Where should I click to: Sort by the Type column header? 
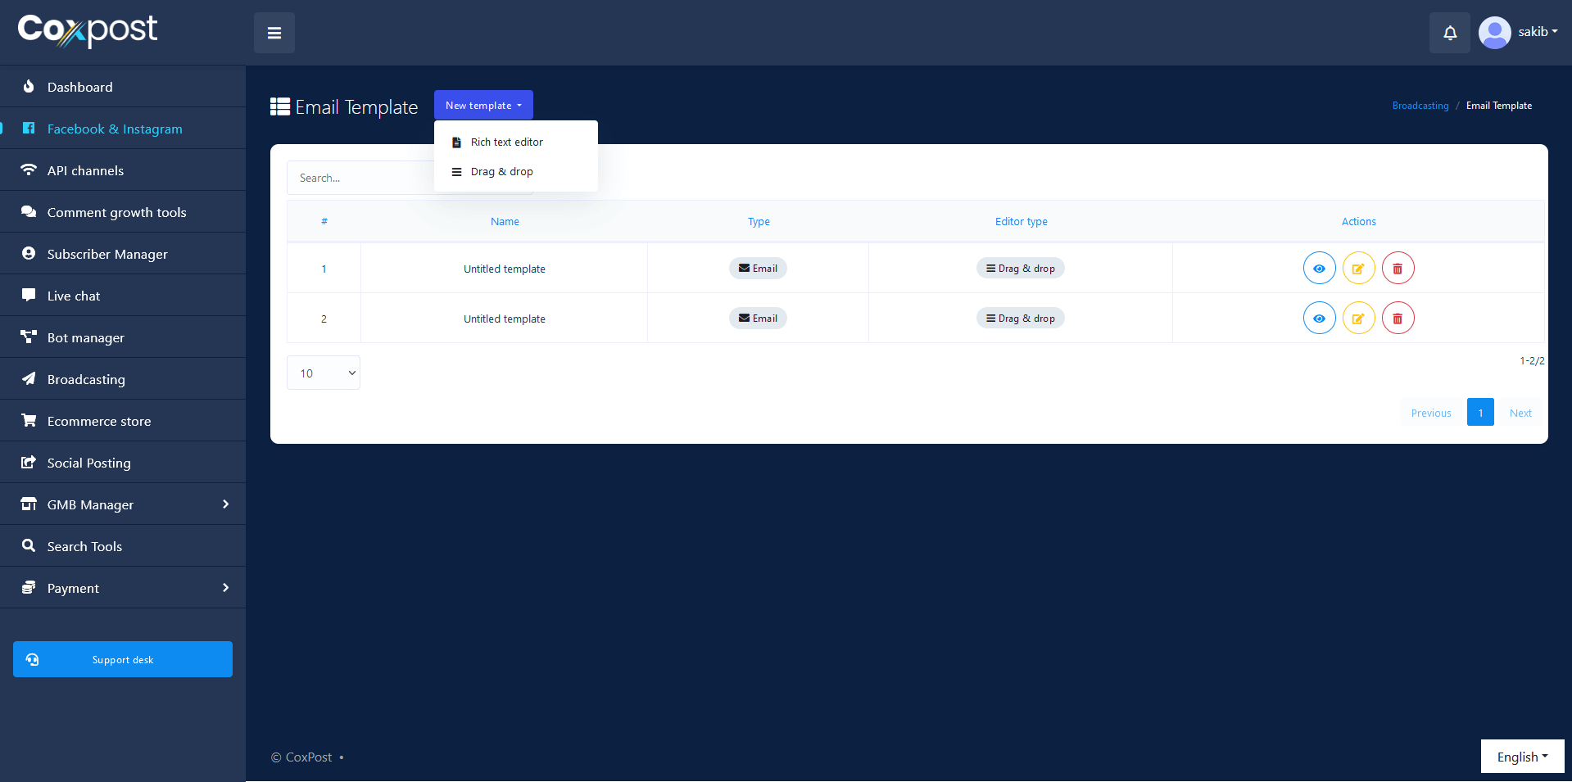[759, 222]
